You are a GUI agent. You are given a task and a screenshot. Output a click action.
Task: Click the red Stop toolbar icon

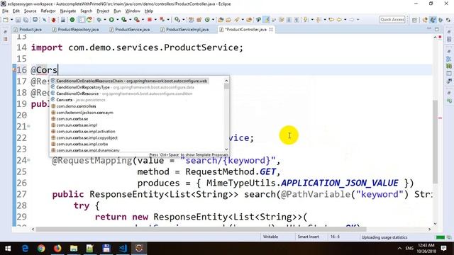pos(150,20)
